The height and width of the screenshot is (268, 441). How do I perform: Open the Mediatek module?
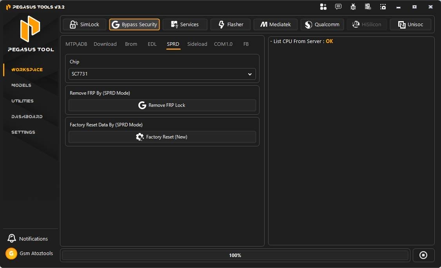[x=276, y=24]
